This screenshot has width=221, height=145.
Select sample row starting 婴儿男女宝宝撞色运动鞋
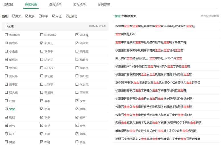pyautogui.click(x=167, y=58)
